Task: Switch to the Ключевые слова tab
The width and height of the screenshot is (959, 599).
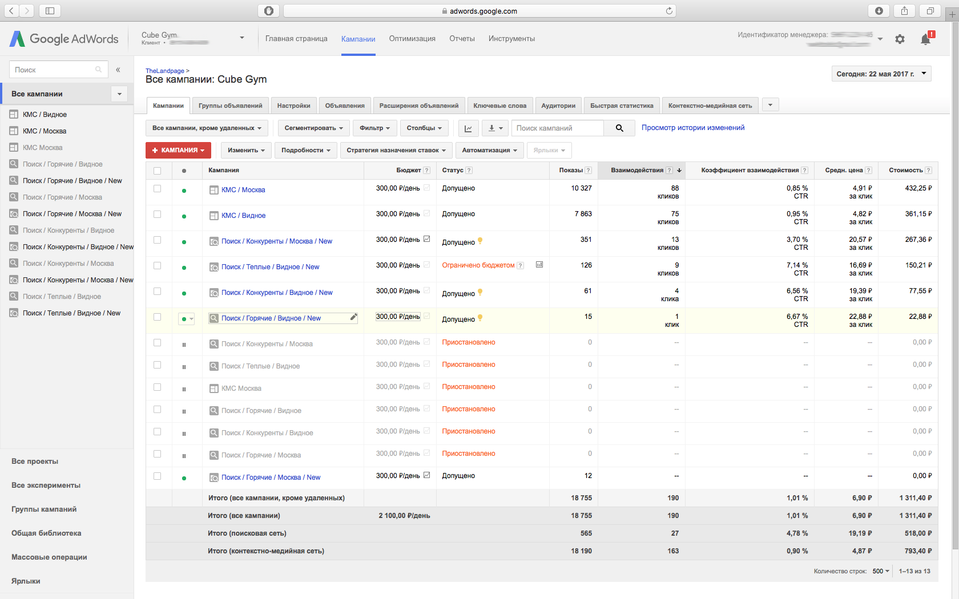Action: (x=499, y=106)
